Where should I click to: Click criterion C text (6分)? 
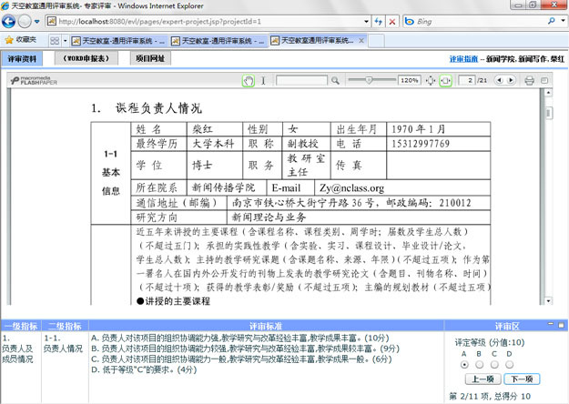click(x=241, y=359)
